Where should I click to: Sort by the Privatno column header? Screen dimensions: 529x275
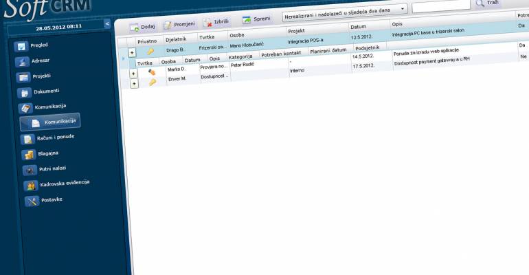click(x=147, y=41)
